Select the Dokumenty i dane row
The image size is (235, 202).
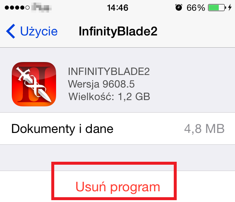(x=117, y=129)
